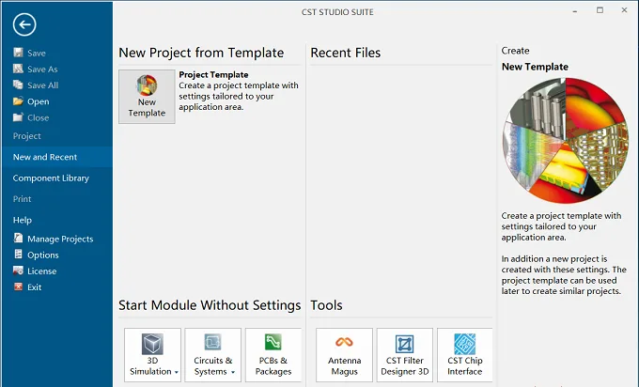The image size is (639, 387).
Task: Select the Project menu item
Action: click(27, 136)
